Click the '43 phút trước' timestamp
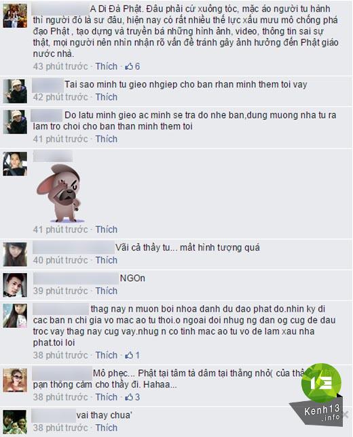 pyautogui.click(x=60, y=66)
